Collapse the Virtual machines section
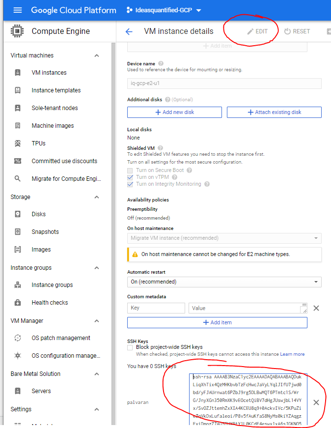This screenshot has width=331, height=428. tap(97, 56)
